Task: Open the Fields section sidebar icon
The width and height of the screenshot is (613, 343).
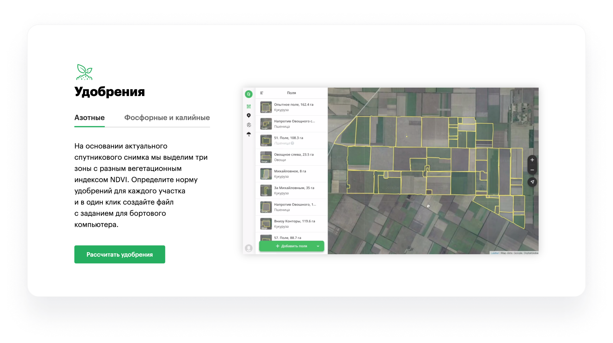Action: click(x=249, y=106)
